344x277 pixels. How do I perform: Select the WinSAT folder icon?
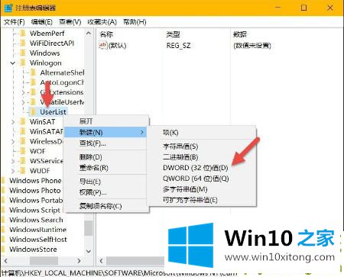click(x=23, y=121)
